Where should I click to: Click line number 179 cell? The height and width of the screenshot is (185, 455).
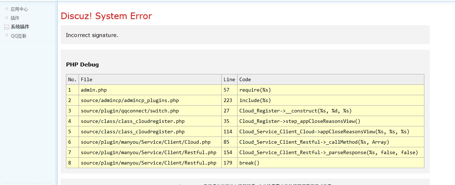coord(229,163)
